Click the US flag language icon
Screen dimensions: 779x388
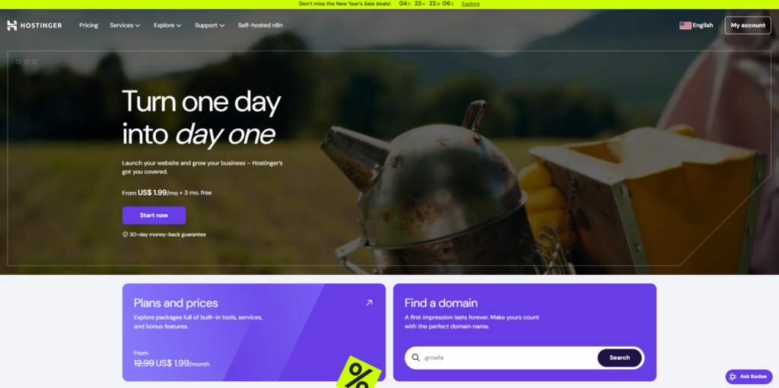pyautogui.click(x=685, y=25)
